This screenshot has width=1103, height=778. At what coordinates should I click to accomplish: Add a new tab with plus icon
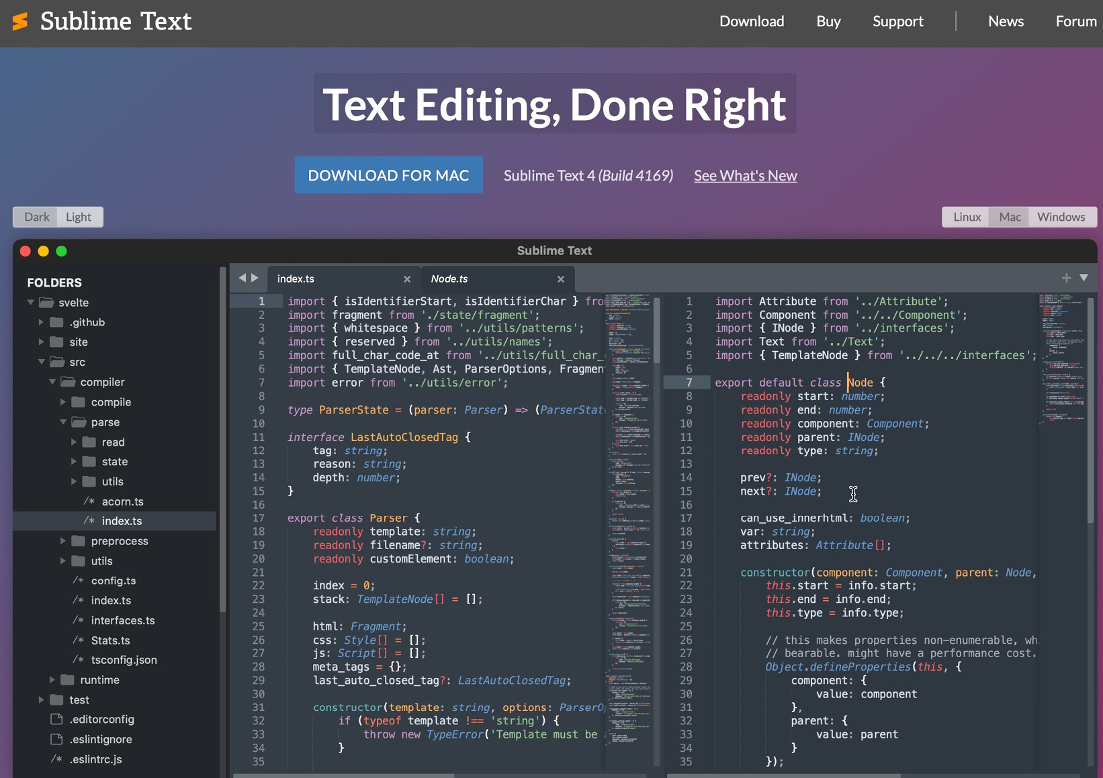[1066, 277]
